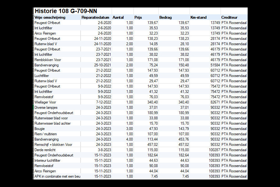Select the 'Airco Reinigen' cell dated 2-6-2020

tap(45, 33)
